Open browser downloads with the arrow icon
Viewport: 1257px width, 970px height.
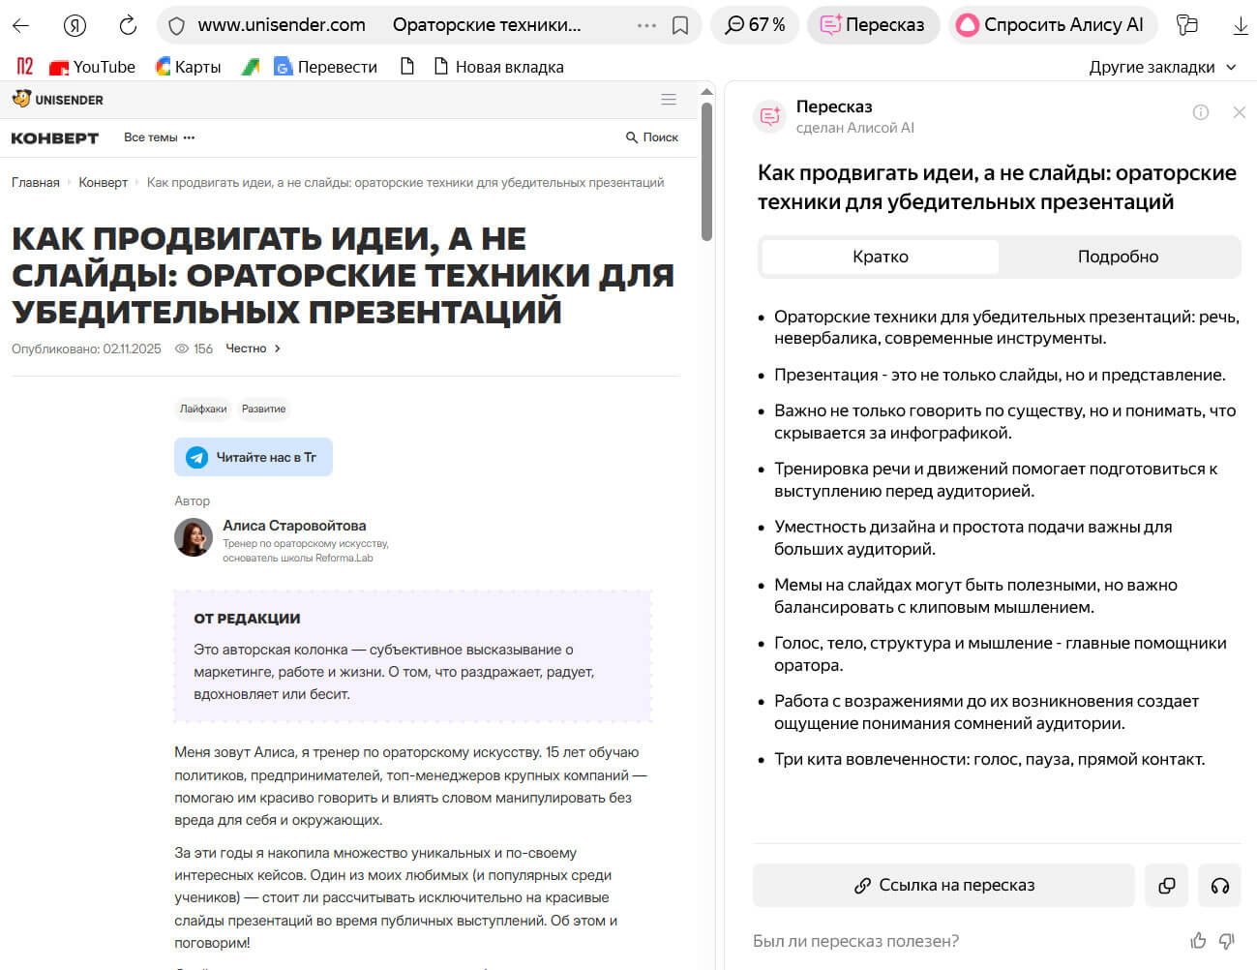click(1240, 26)
